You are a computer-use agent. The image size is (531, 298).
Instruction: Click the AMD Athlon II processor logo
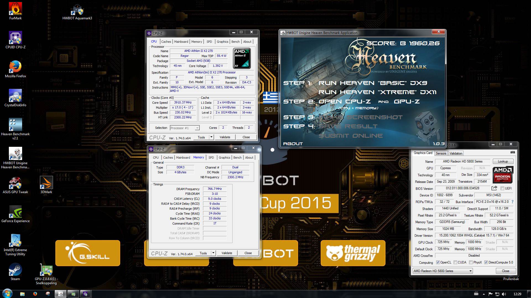click(242, 58)
